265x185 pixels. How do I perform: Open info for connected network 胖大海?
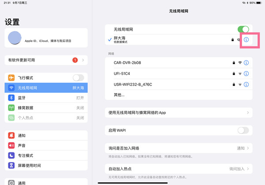(x=246, y=40)
